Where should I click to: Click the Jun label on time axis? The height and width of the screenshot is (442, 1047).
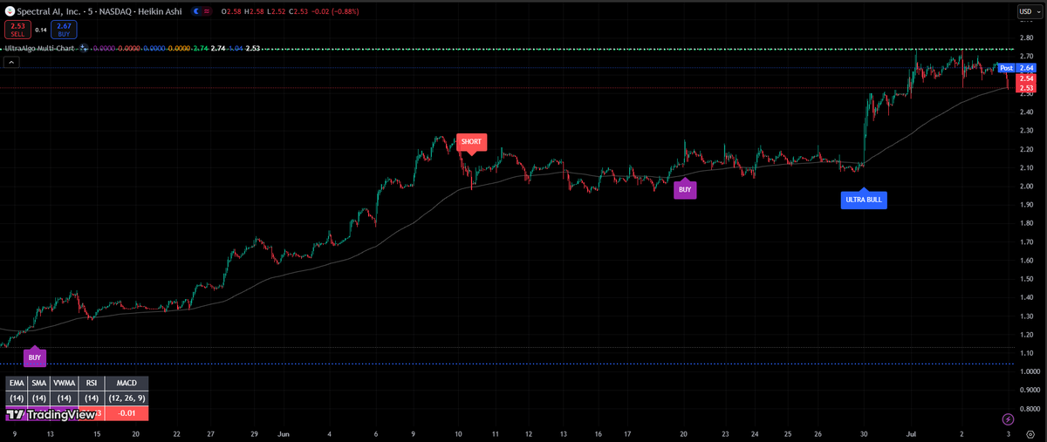[x=283, y=433]
